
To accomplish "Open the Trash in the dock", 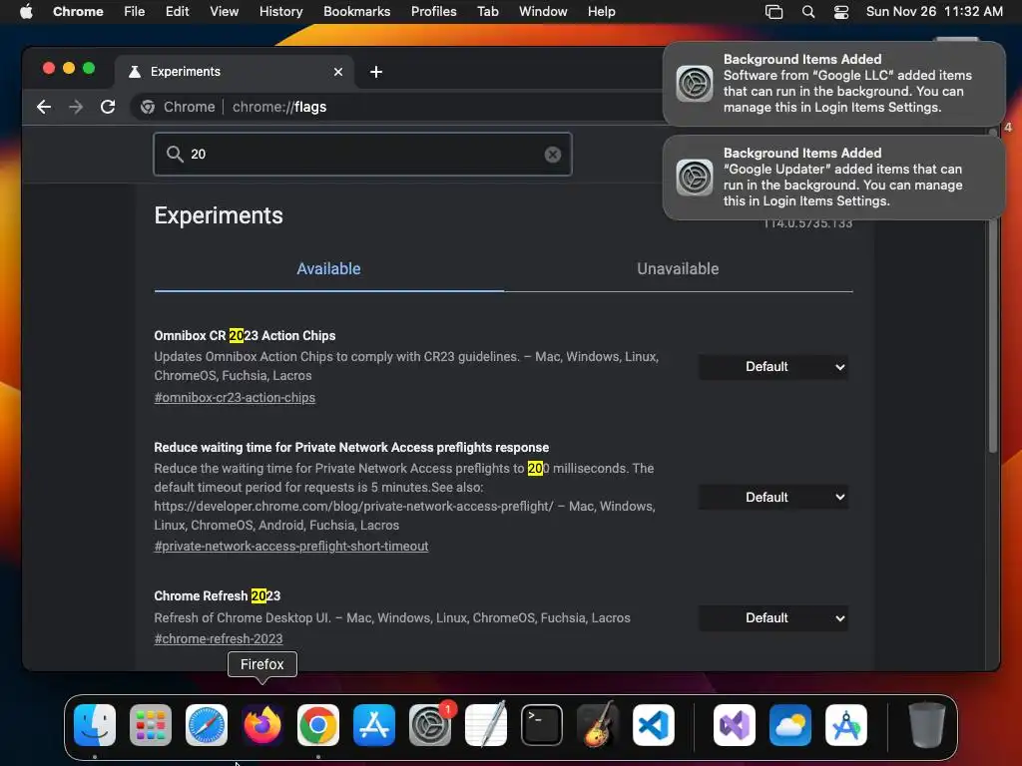I will click(926, 724).
